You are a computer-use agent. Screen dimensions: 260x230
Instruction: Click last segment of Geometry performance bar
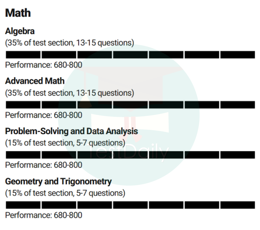pos(237,205)
